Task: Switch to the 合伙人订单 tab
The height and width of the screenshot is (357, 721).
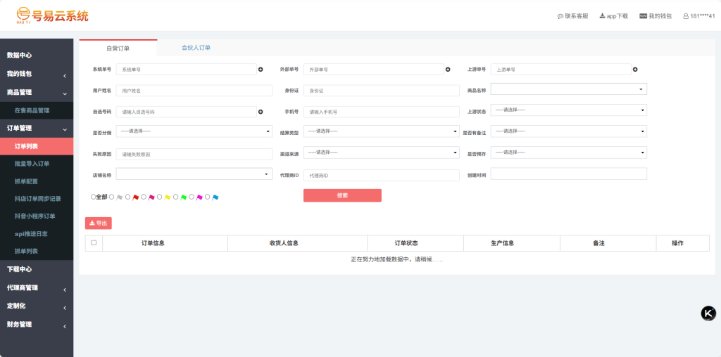Action: (x=196, y=48)
